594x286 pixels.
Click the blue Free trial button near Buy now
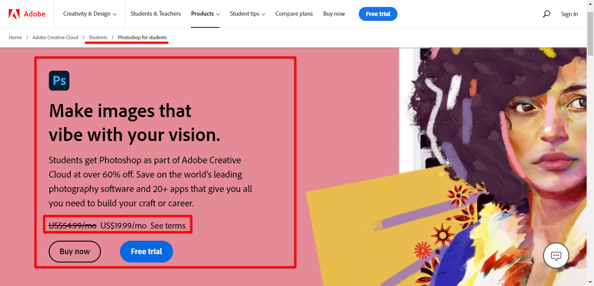146,252
